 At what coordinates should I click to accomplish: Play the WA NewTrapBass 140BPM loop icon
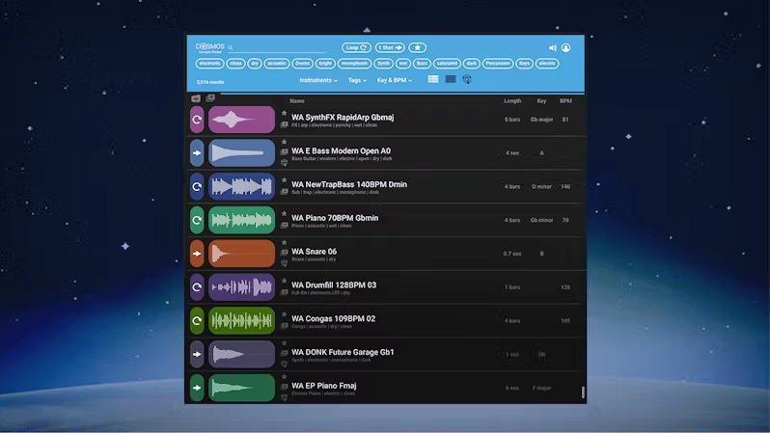tap(197, 186)
